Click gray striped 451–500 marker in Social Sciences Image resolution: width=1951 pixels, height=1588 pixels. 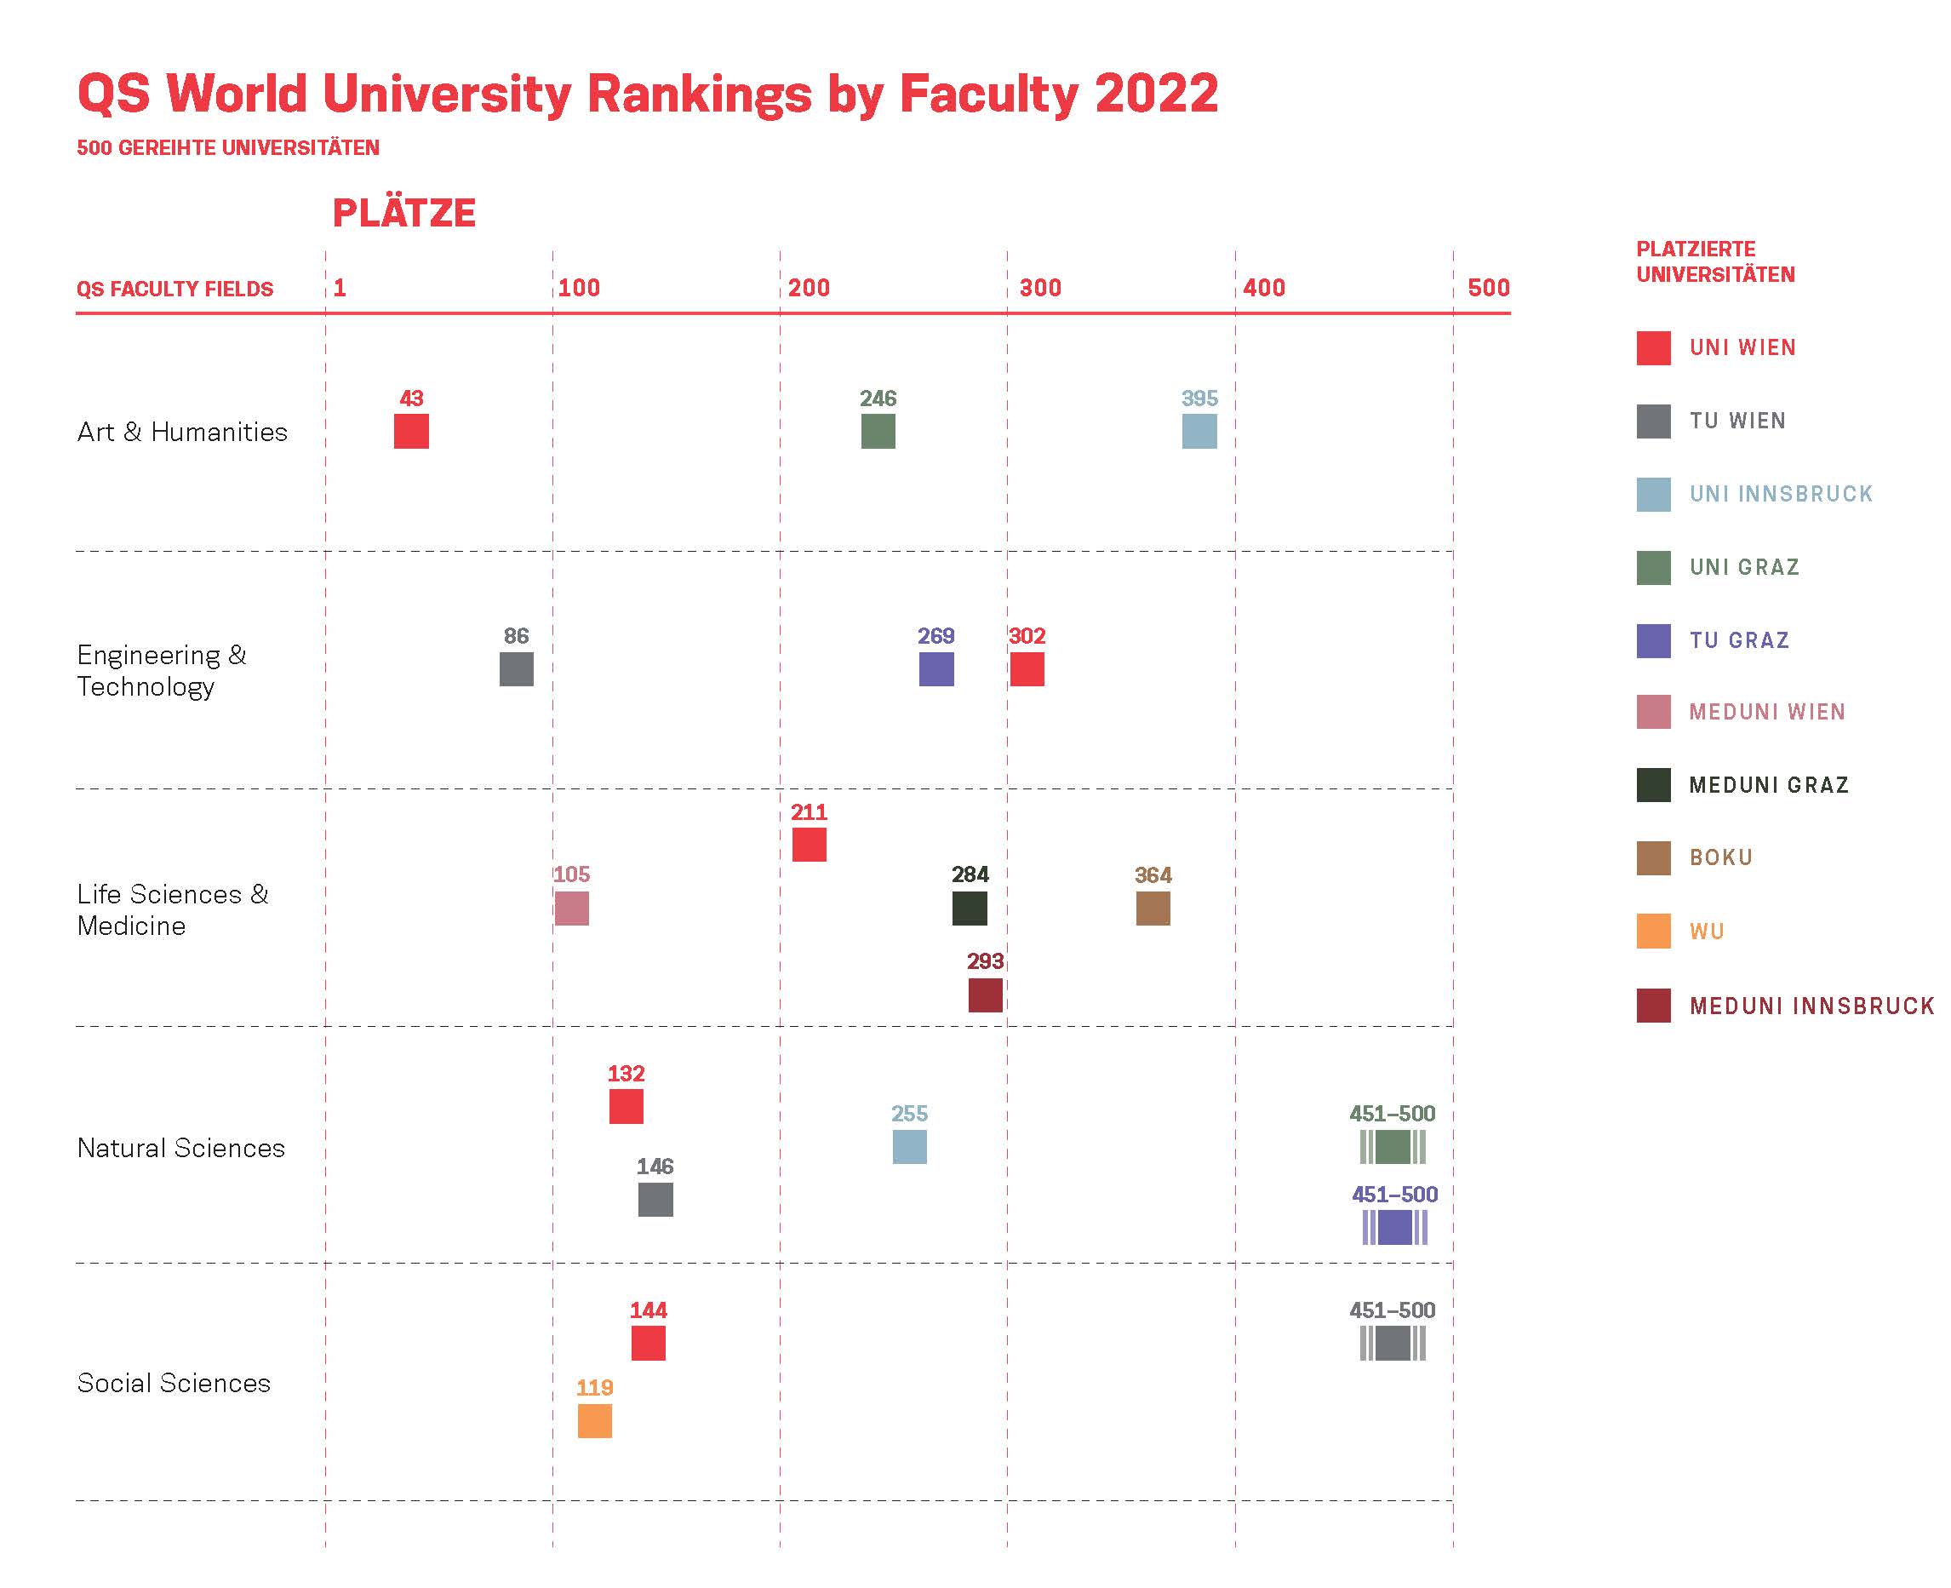(x=1393, y=1343)
